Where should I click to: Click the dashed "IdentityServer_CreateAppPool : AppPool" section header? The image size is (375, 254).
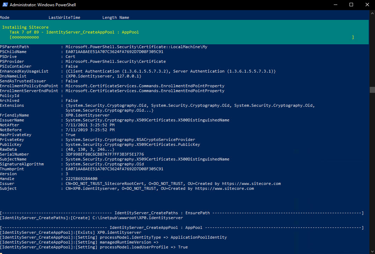tap(182, 228)
